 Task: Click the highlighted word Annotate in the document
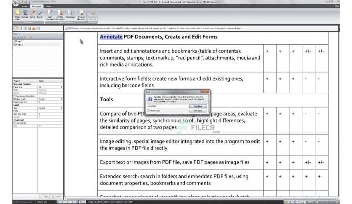pos(111,37)
